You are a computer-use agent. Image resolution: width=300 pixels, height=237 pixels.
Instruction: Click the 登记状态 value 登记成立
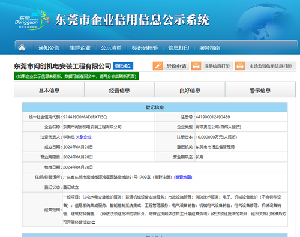coord(71,187)
